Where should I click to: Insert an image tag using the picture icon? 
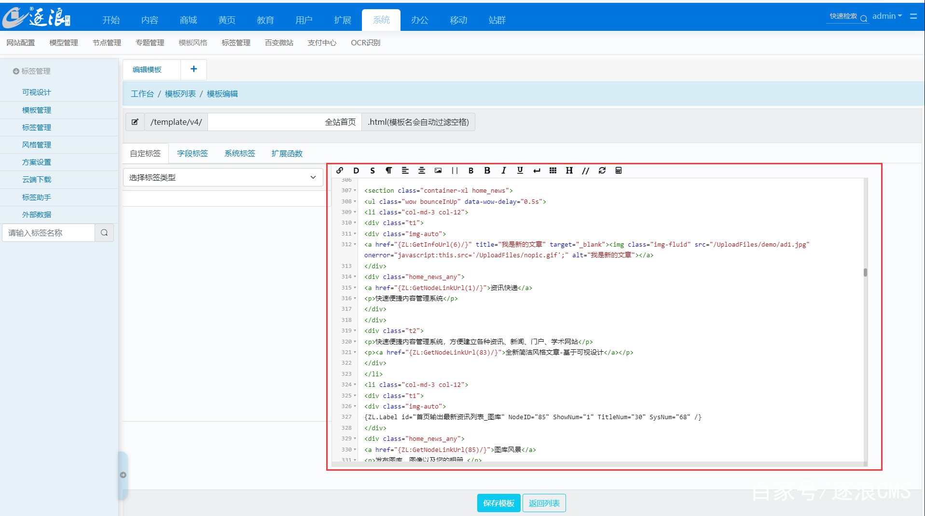pyautogui.click(x=438, y=171)
